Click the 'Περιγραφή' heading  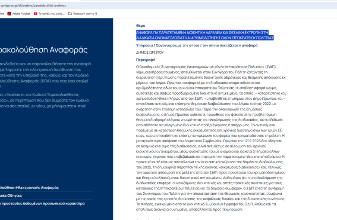pos(145,60)
